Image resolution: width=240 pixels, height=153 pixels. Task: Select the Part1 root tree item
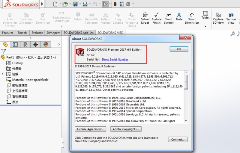pos(28,57)
